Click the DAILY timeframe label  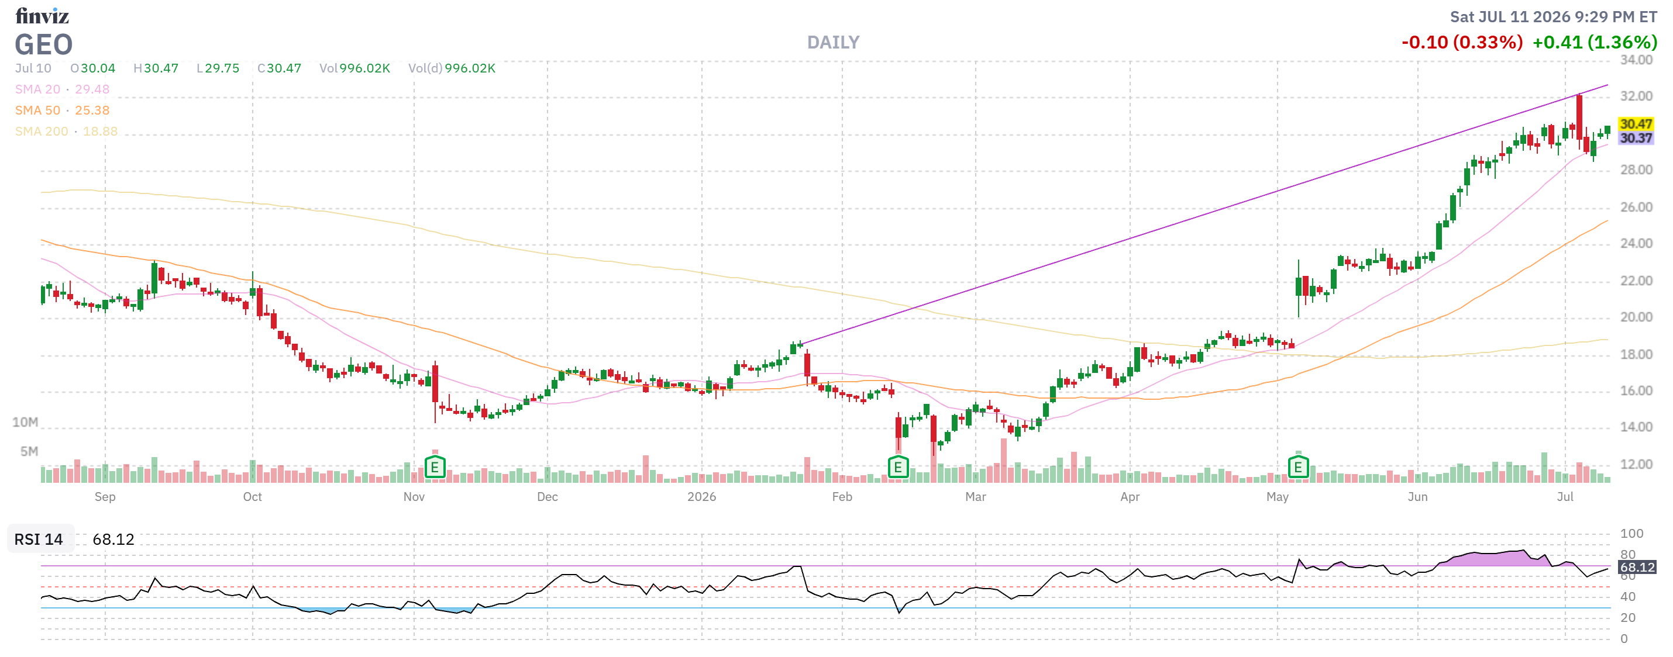(833, 43)
